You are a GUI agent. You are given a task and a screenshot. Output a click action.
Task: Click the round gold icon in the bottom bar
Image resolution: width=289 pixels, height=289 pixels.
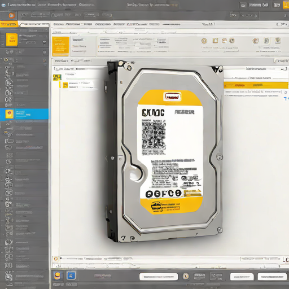pos(186,276)
